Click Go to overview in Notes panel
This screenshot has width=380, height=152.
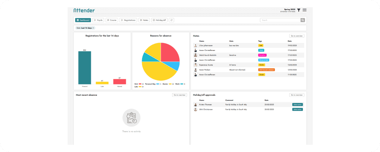(x=296, y=36)
